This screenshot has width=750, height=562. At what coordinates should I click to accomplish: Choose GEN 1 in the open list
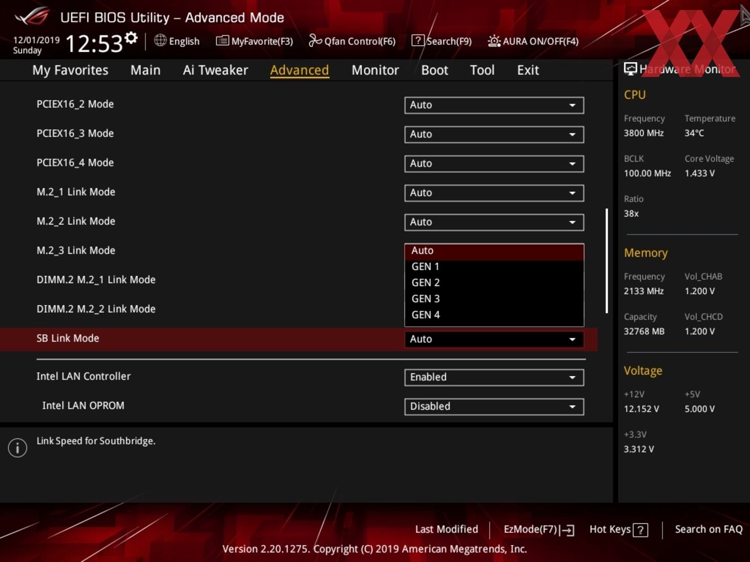pyautogui.click(x=494, y=267)
